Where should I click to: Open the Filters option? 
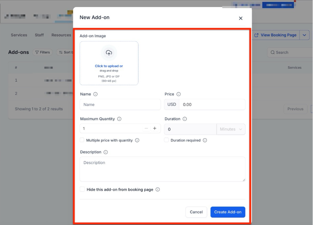pyautogui.click(x=42, y=52)
